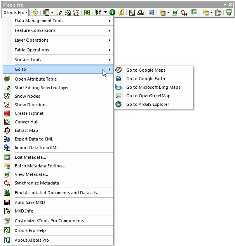The image size is (235, 246).
Task: Click the Microsoft Bing Maps icon
Action: tap(118, 87)
